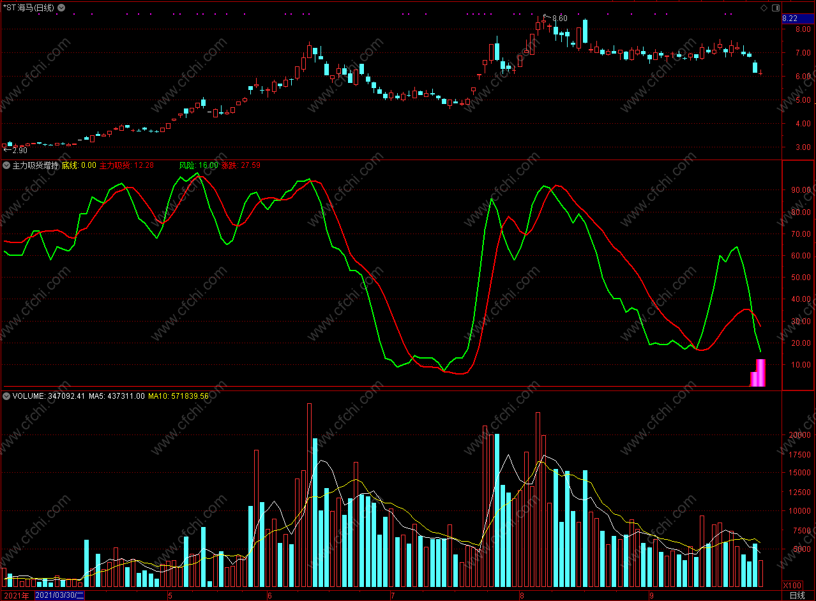The height and width of the screenshot is (601, 816).
Task: Click the X100 volume scale label
Action: click(792, 585)
